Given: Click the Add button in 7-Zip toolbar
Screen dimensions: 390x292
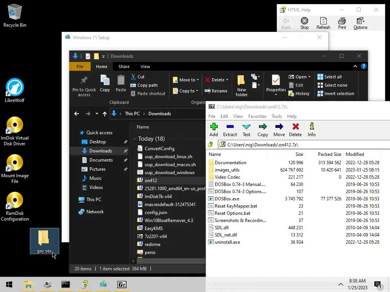Looking at the screenshot, I should [213, 130].
